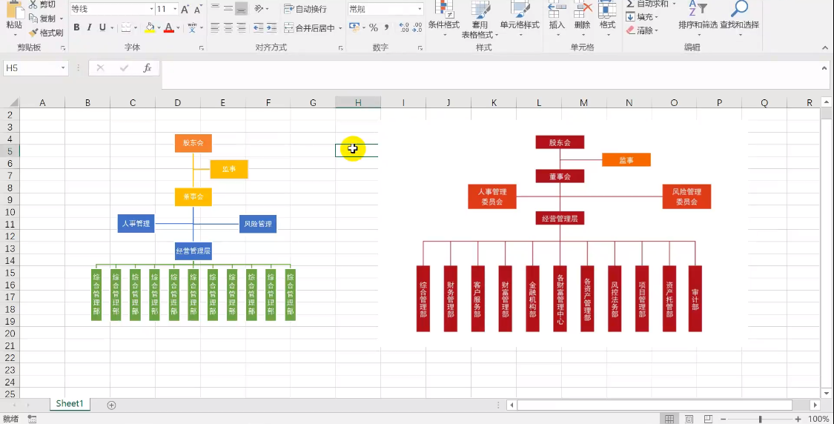Image resolution: width=834 pixels, height=424 pixels.
Task: Apply percent style
Action: click(x=374, y=27)
